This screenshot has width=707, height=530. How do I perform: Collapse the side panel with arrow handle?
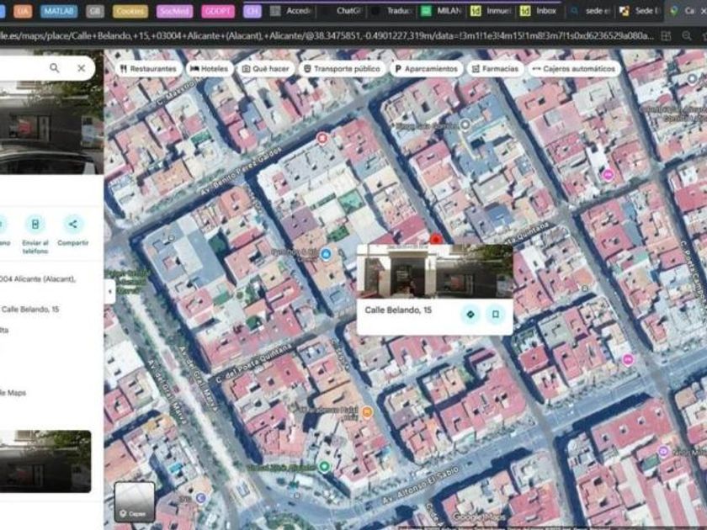pos(109,292)
